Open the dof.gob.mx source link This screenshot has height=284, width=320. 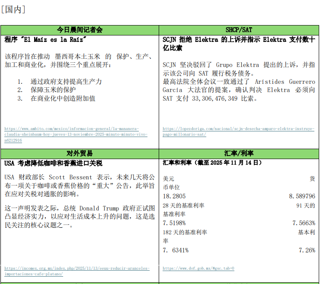198,268
